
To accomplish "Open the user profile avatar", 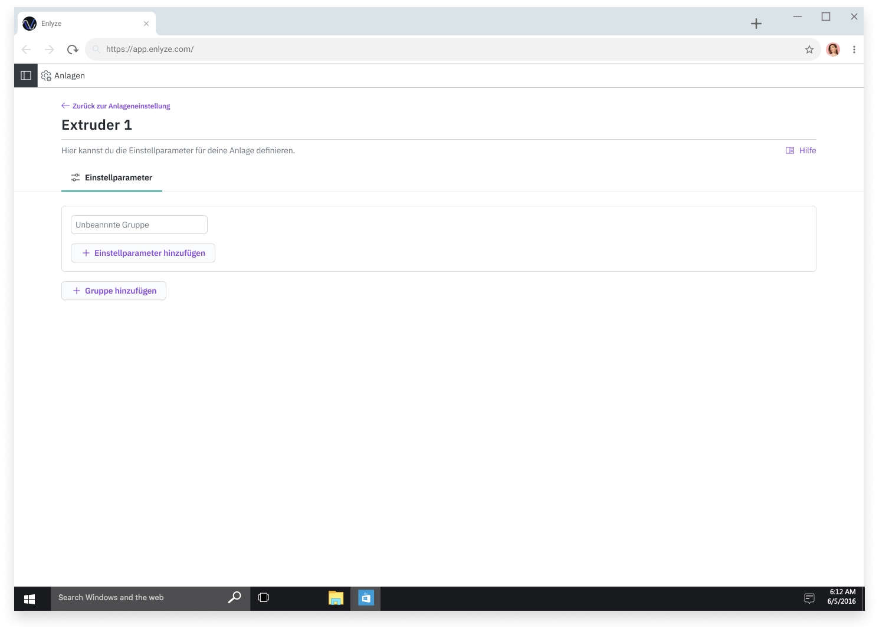I will click(833, 50).
